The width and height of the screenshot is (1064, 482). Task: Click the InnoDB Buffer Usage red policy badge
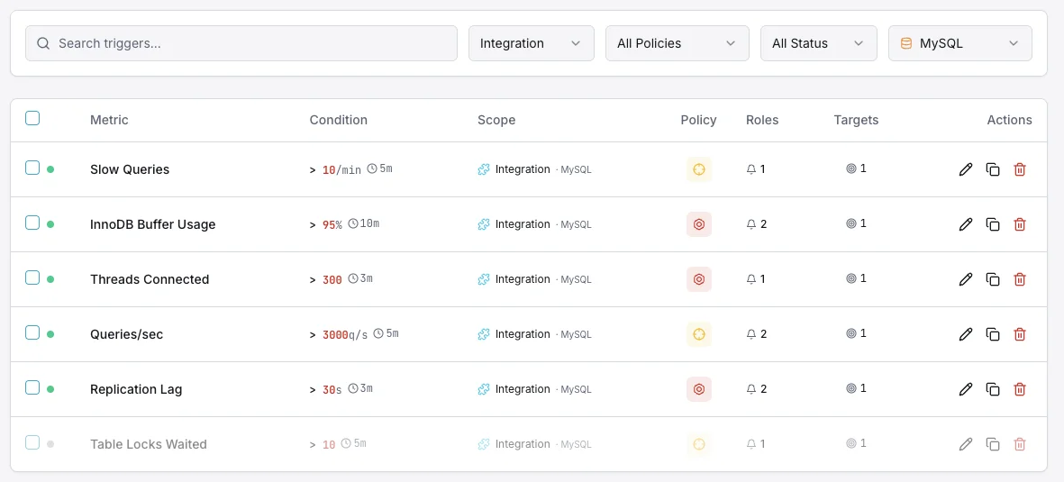[x=699, y=224]
